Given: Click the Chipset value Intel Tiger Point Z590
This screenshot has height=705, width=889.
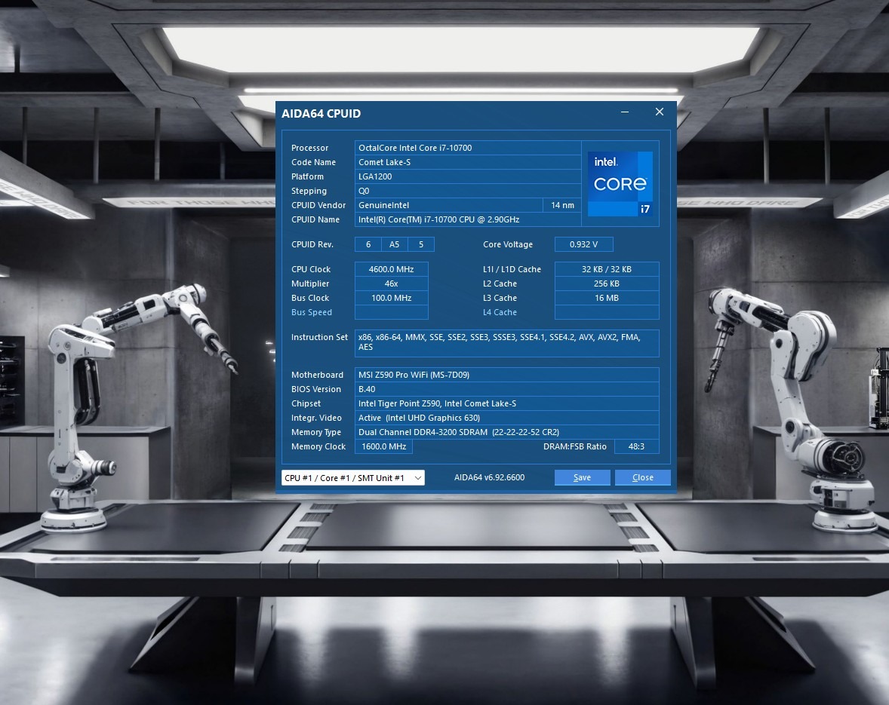Looking at the screenshot, I should [x=507, y=403].
